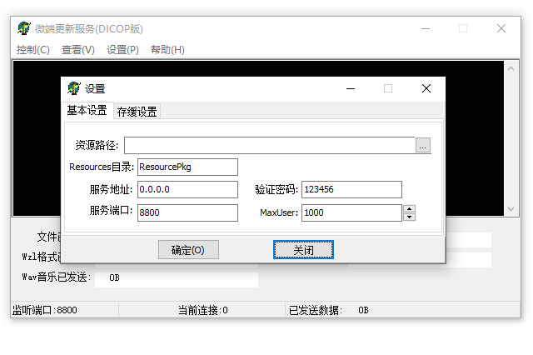Increase MaxUser with the up arrow
The image size is (533, 355).
409,208
